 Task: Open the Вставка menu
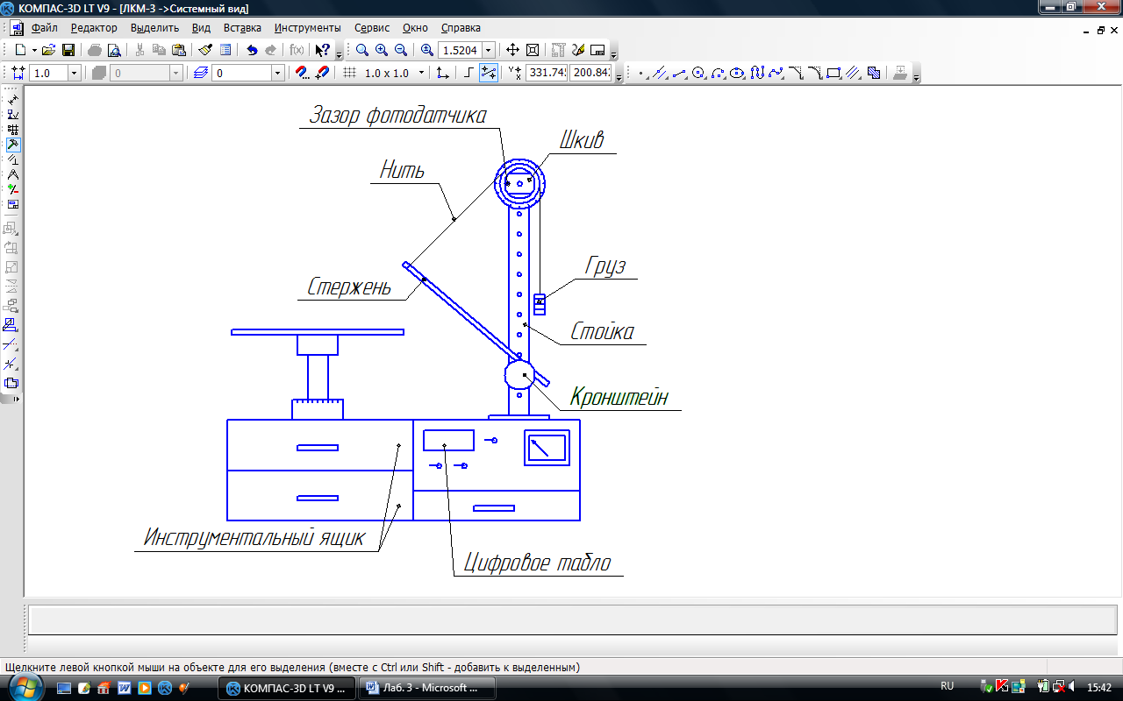click(x=242, y=28)
